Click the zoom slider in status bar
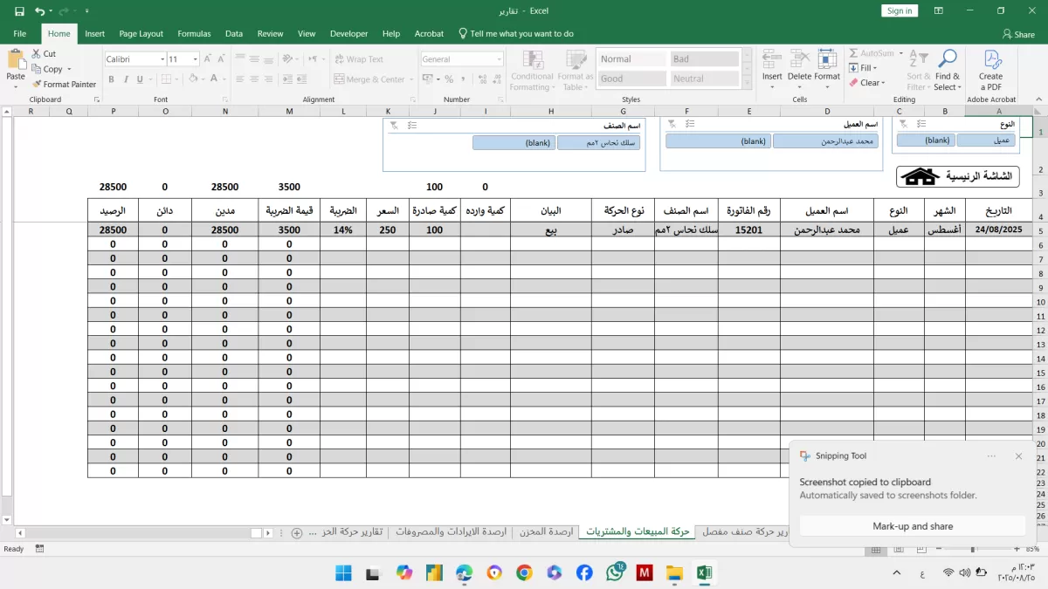The width and height of the screenshot is (1048, 589). point(972,550)
